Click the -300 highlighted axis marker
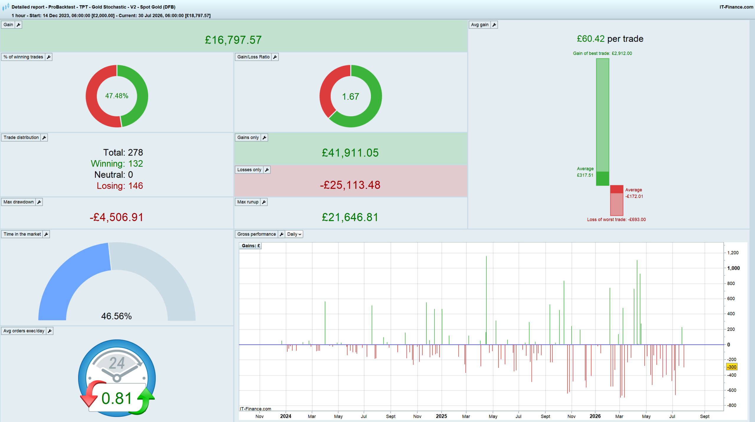755x422 pixels. click(x=732, y=367)
